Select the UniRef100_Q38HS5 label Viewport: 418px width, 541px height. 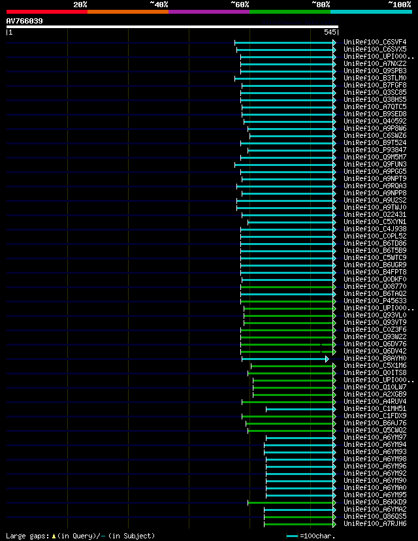(x=375, y=100)
